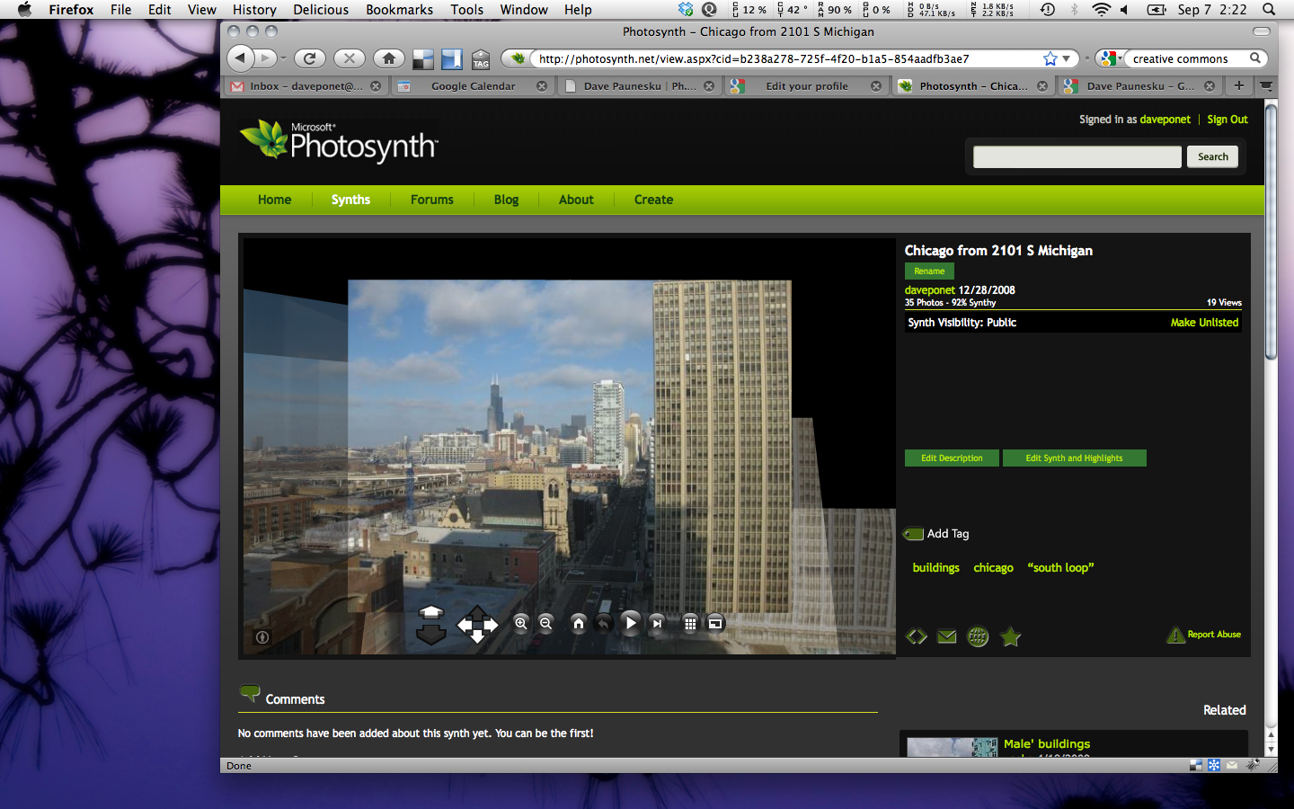The width and height of the screenshot is (1294, 809).
Task: Toggle visibility with Make Unlisted
Action: (1204, 323)
